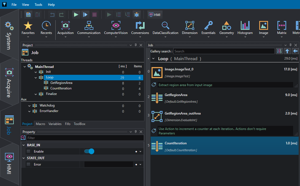Click the HMI toolbar button

point(154,15)
